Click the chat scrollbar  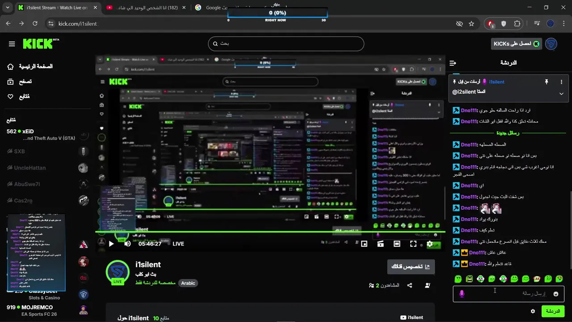[570, 230]
